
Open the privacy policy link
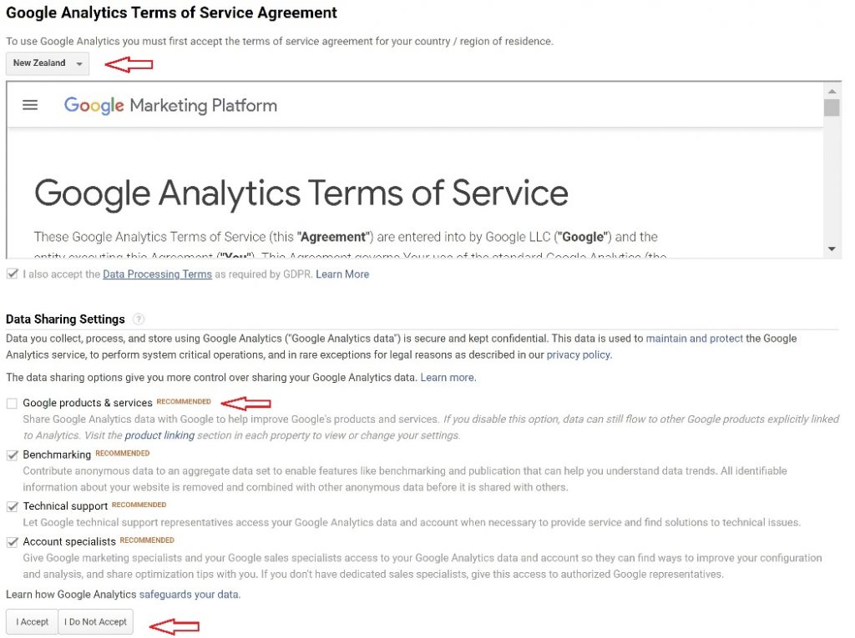[x=578, y=354]
